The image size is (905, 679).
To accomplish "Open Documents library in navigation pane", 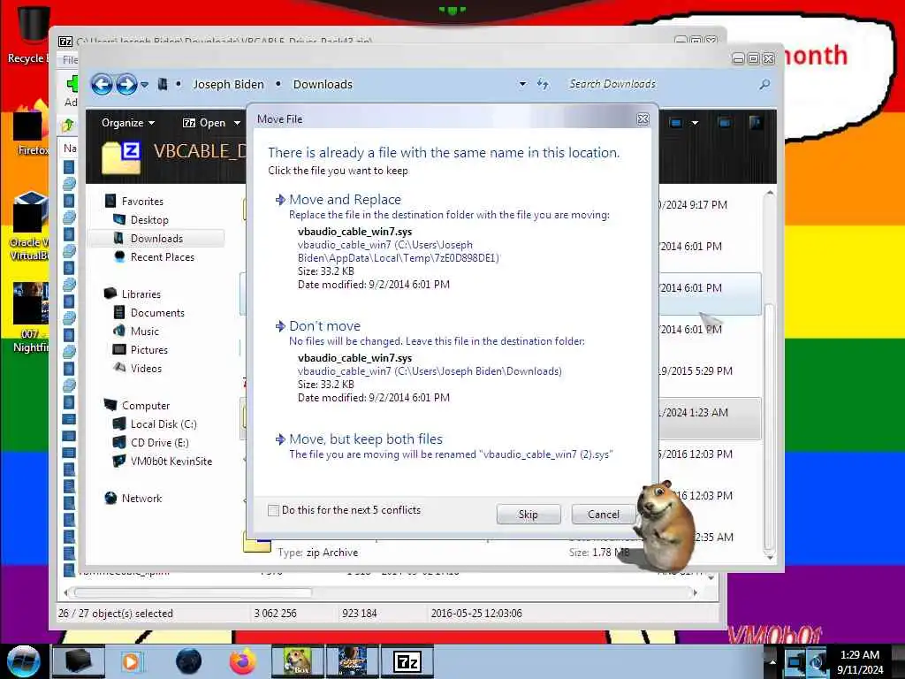I will (157, 312).
